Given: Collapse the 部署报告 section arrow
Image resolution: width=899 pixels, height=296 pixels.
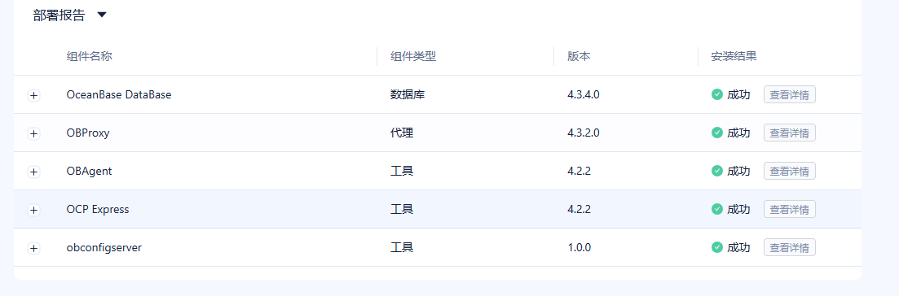Looking at the screenshot, I should coord(102,15).
